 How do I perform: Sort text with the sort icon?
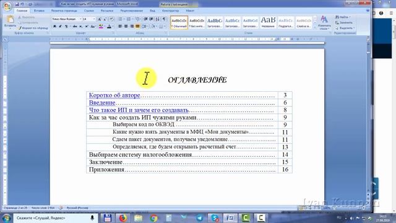157,19
